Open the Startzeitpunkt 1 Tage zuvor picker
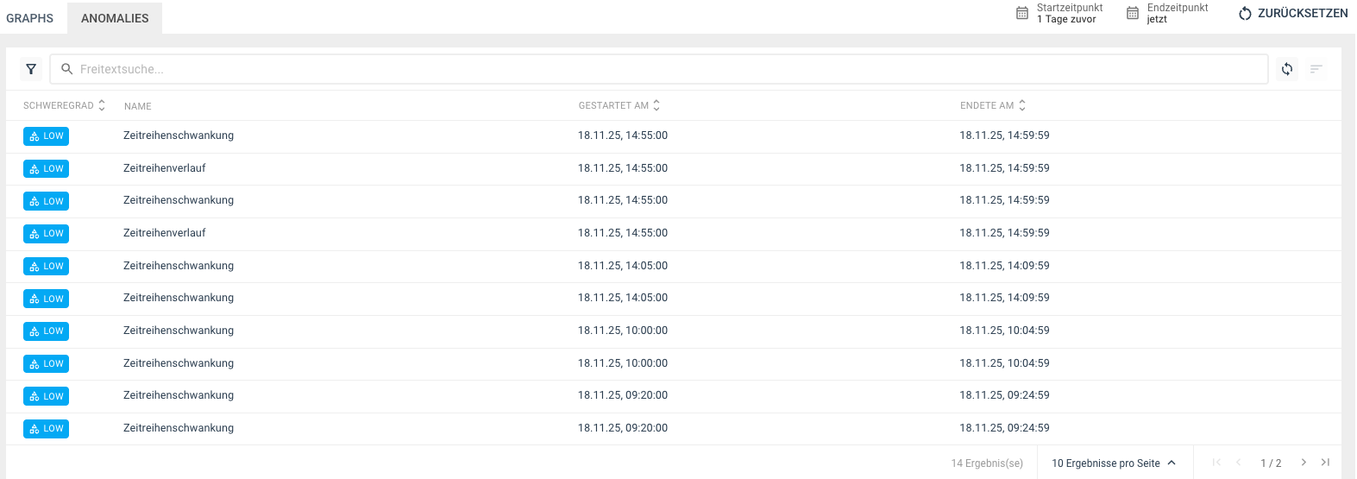1357x479 pixels. pyautogui.click(x=1069, y=13)
